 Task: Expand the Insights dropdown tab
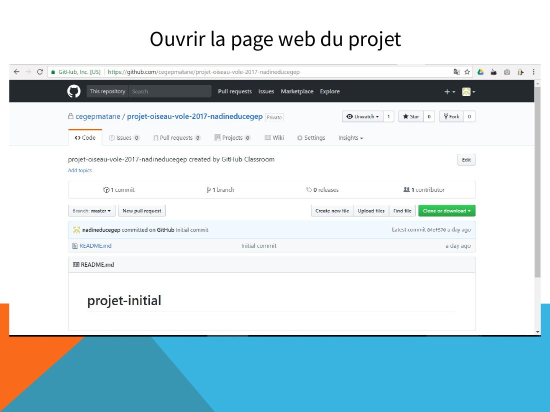[351, 138]
